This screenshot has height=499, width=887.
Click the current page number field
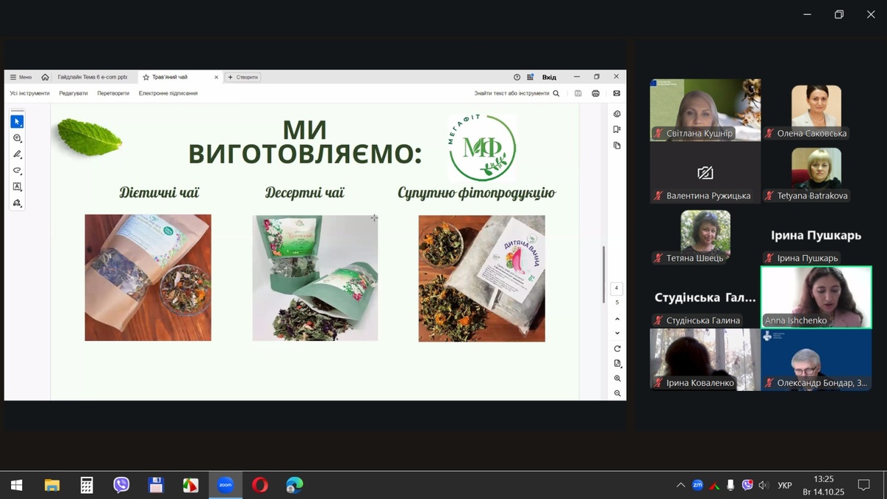(617, 288)
